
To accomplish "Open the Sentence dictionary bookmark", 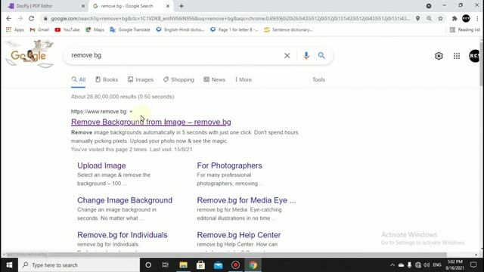I will [288, 29].
